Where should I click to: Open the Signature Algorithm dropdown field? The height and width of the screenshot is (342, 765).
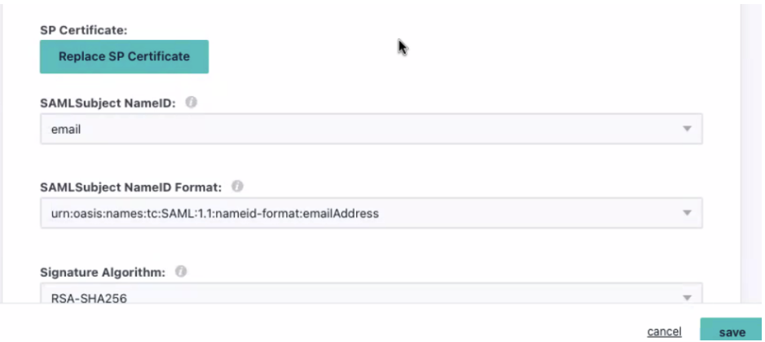pos(372,293)
